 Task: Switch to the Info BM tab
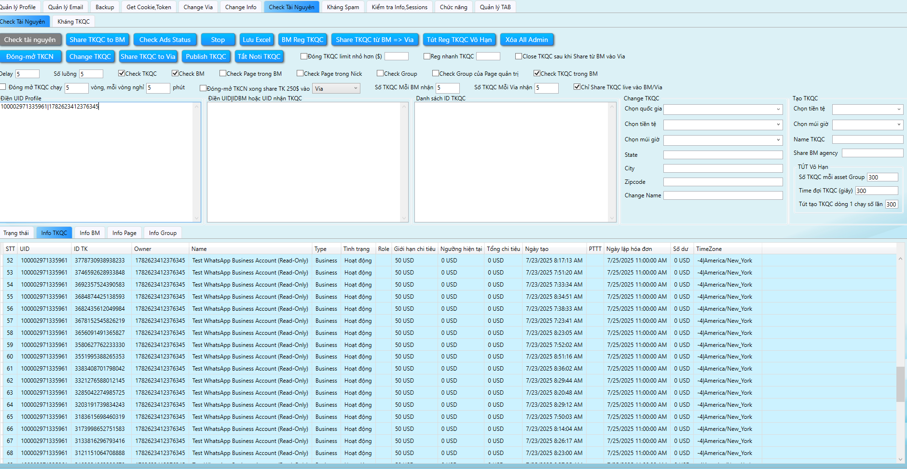(90, 233)
